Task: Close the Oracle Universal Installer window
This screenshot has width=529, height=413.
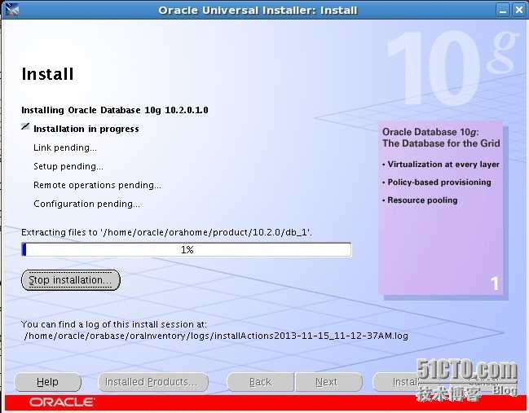Action: [x=518, y=10]
